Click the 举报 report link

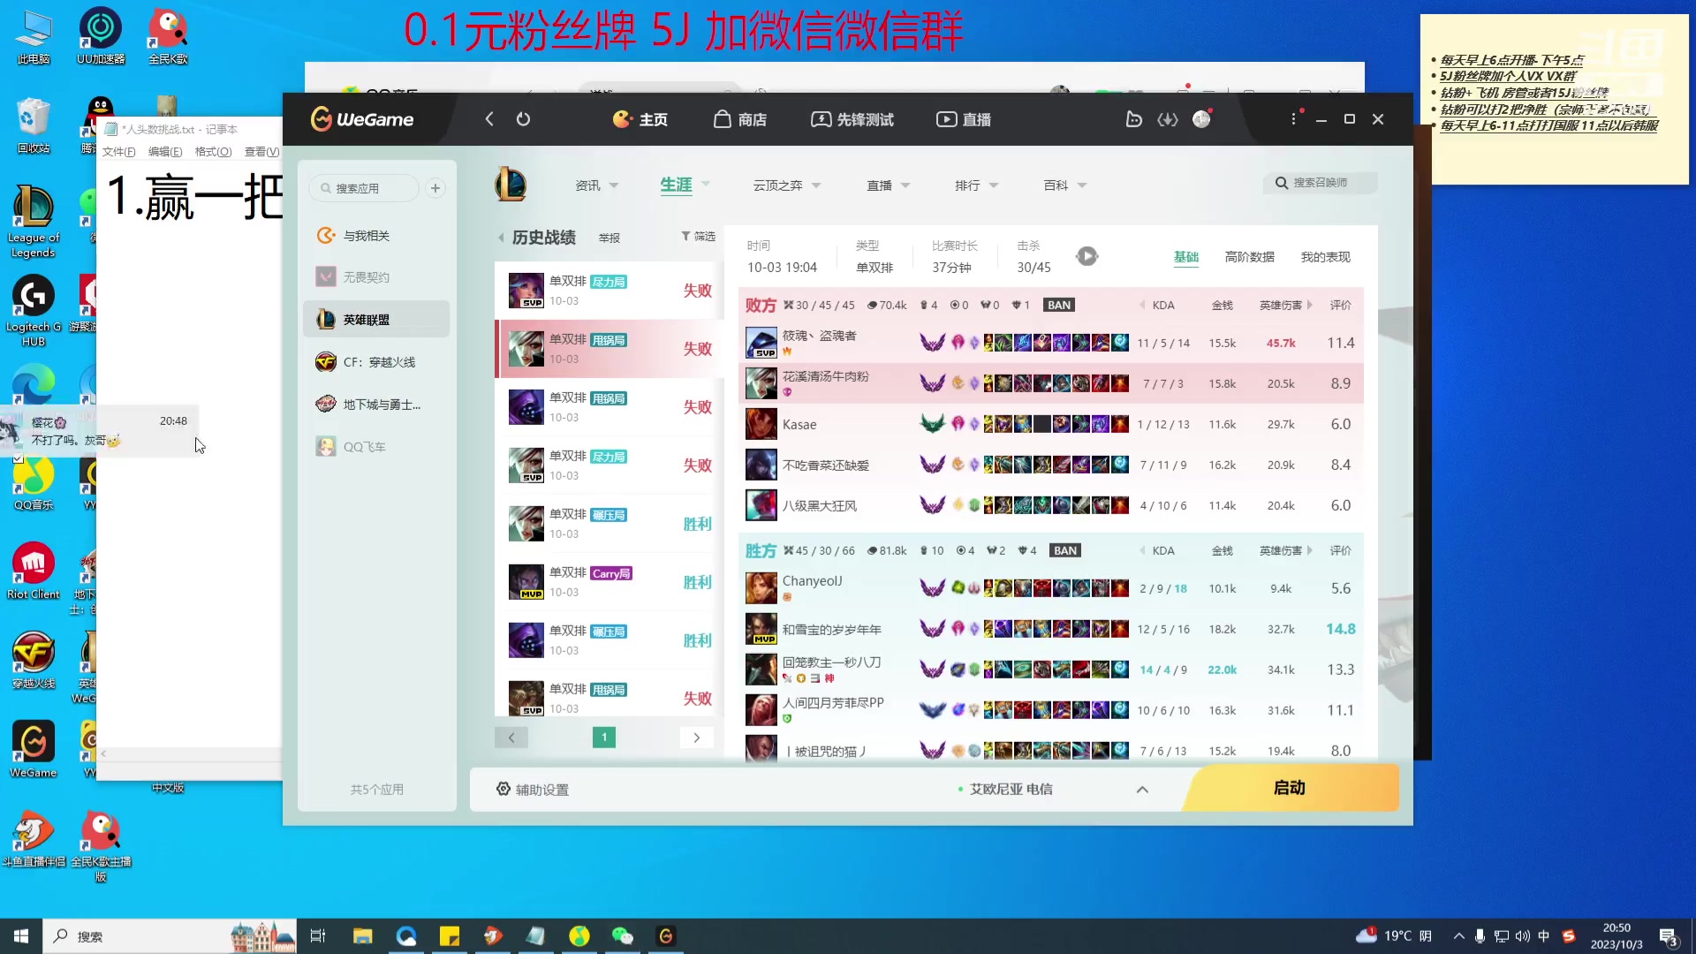609,238
